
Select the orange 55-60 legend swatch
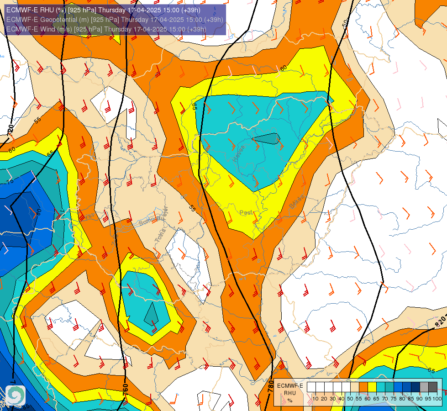(x=363, y=387)
